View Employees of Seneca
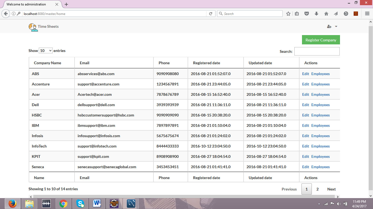The image size is (373, 209). pyautogui.click(x=321, y=167)
